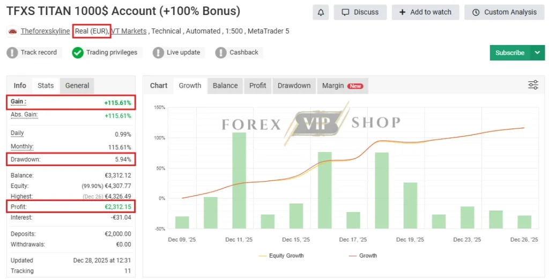Click the Dec 26, '25 axis label
The width and height of the screenshot is (549, 279).
tap(524, 239)
